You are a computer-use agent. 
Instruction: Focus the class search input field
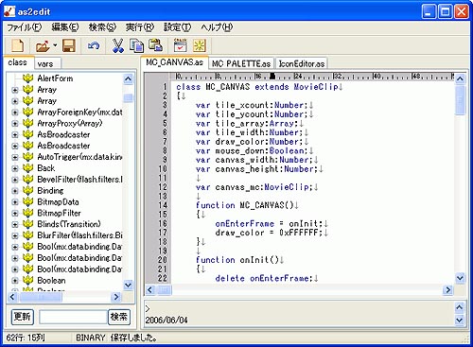[73, 317]
